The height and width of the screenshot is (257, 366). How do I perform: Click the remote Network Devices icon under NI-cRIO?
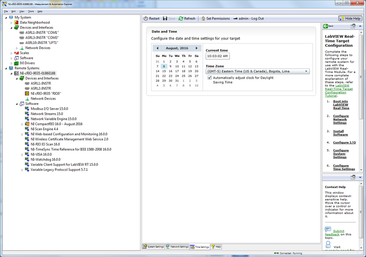click(x=27, y=98)
